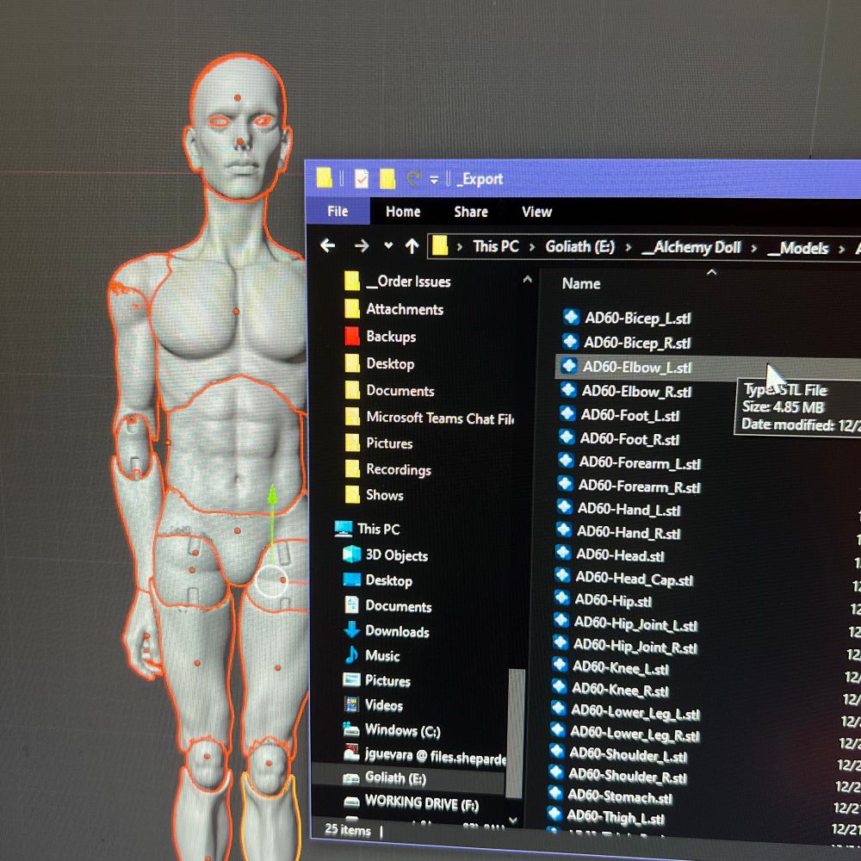Open Customize Quick Access Toolbar dropdown

(x=434, y=180)
